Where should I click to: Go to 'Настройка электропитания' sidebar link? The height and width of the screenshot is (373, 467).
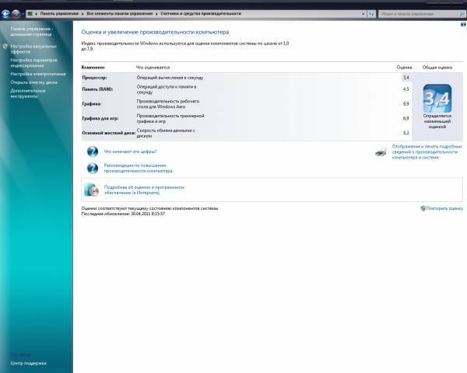pyautogui.click(x=37, y=74)
